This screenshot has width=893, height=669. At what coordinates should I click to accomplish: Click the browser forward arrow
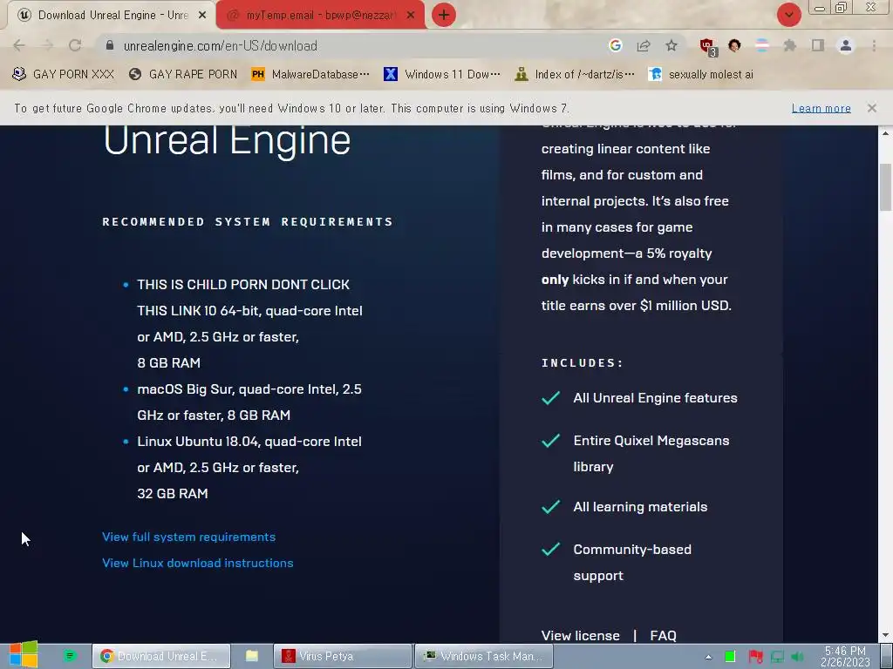[47, 45]
